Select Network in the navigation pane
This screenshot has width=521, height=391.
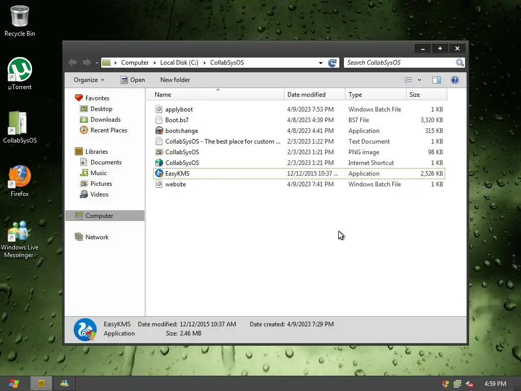[92, 237]
